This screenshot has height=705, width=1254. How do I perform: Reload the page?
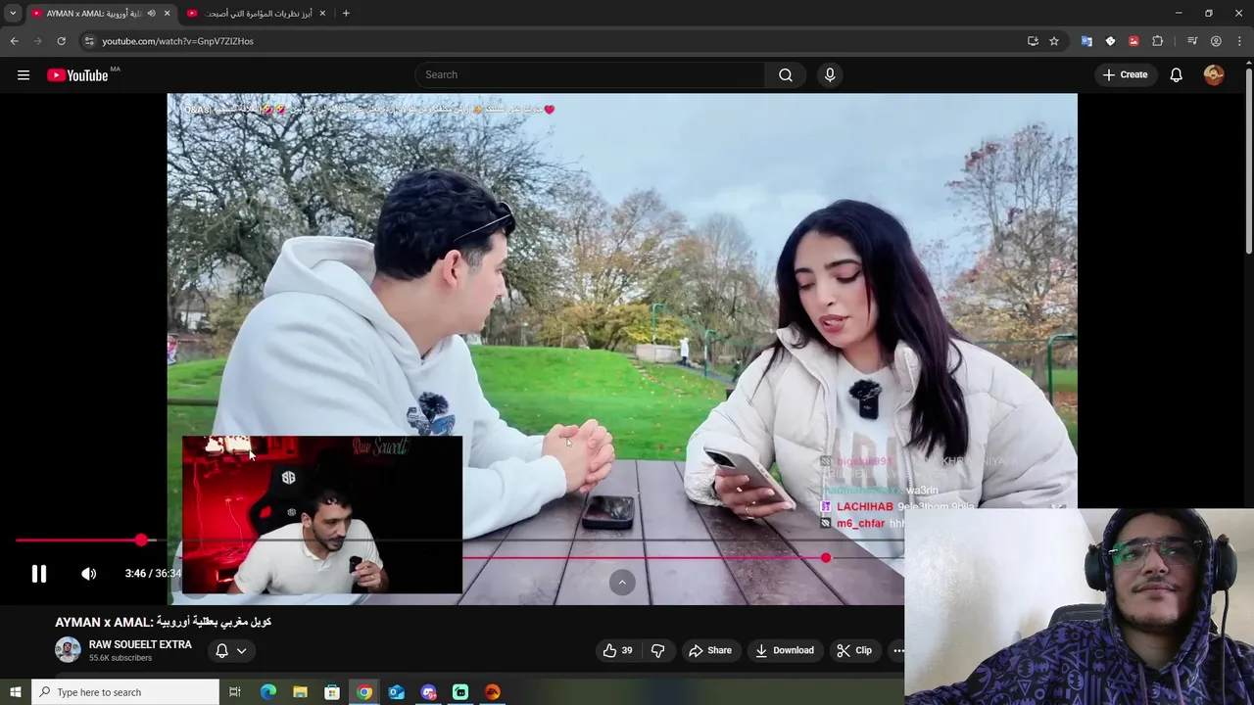click(61, 41)
